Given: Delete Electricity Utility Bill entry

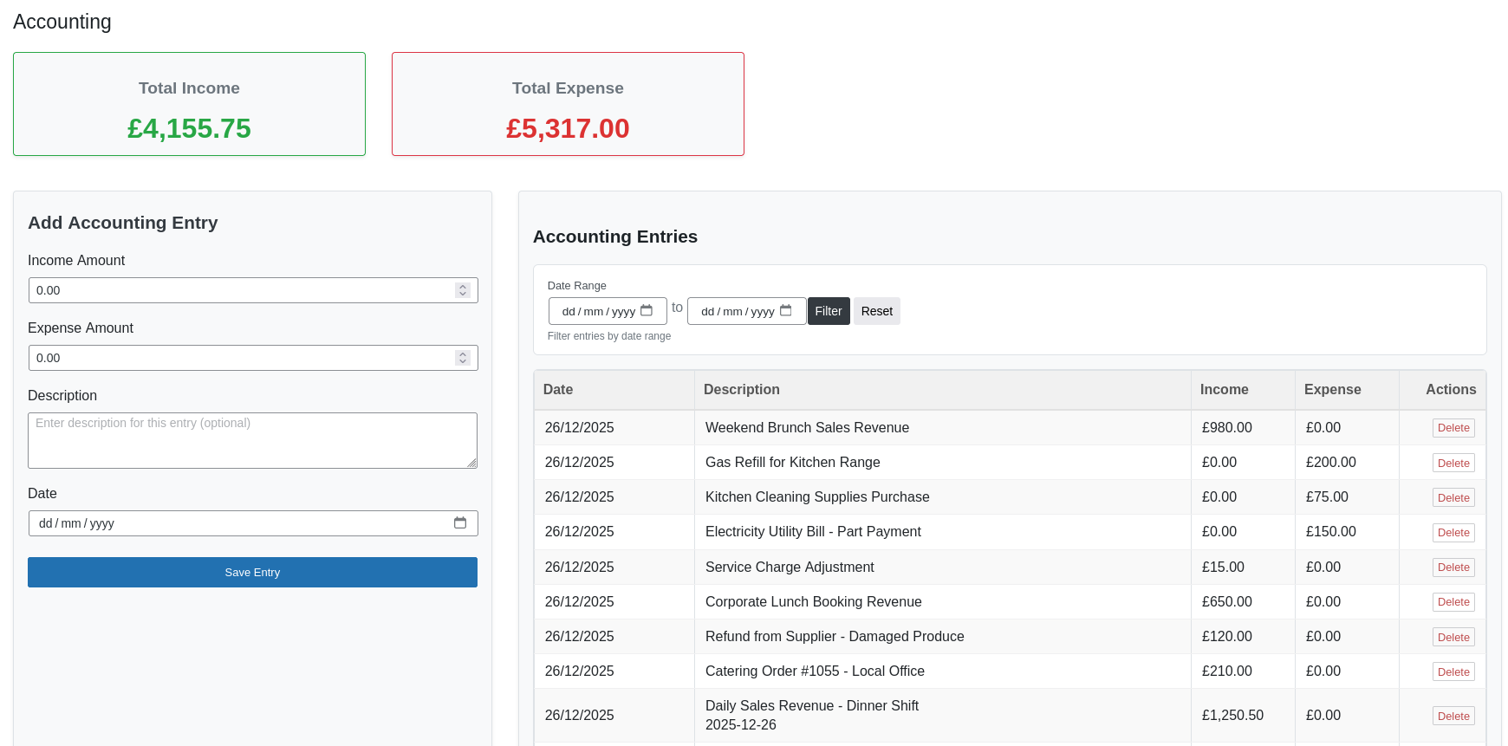Looking at the screenshot, I should point(1453,532).
